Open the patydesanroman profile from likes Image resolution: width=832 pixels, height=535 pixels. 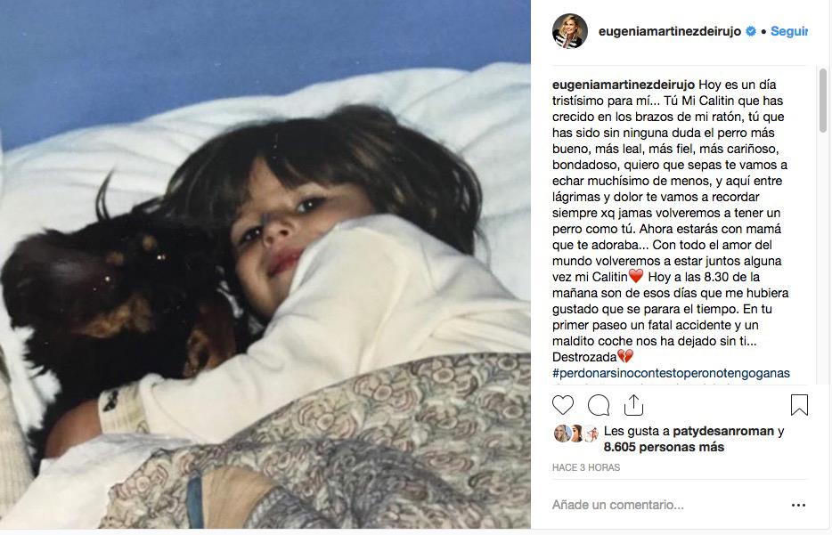723,431
